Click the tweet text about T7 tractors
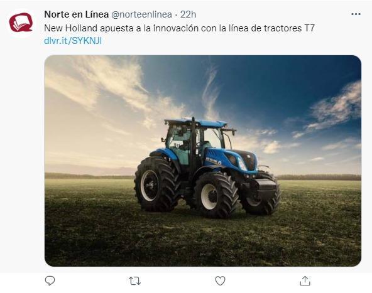 coord(179,28)
